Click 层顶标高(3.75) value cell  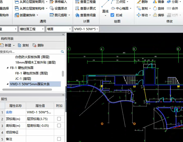click(40, 119)
